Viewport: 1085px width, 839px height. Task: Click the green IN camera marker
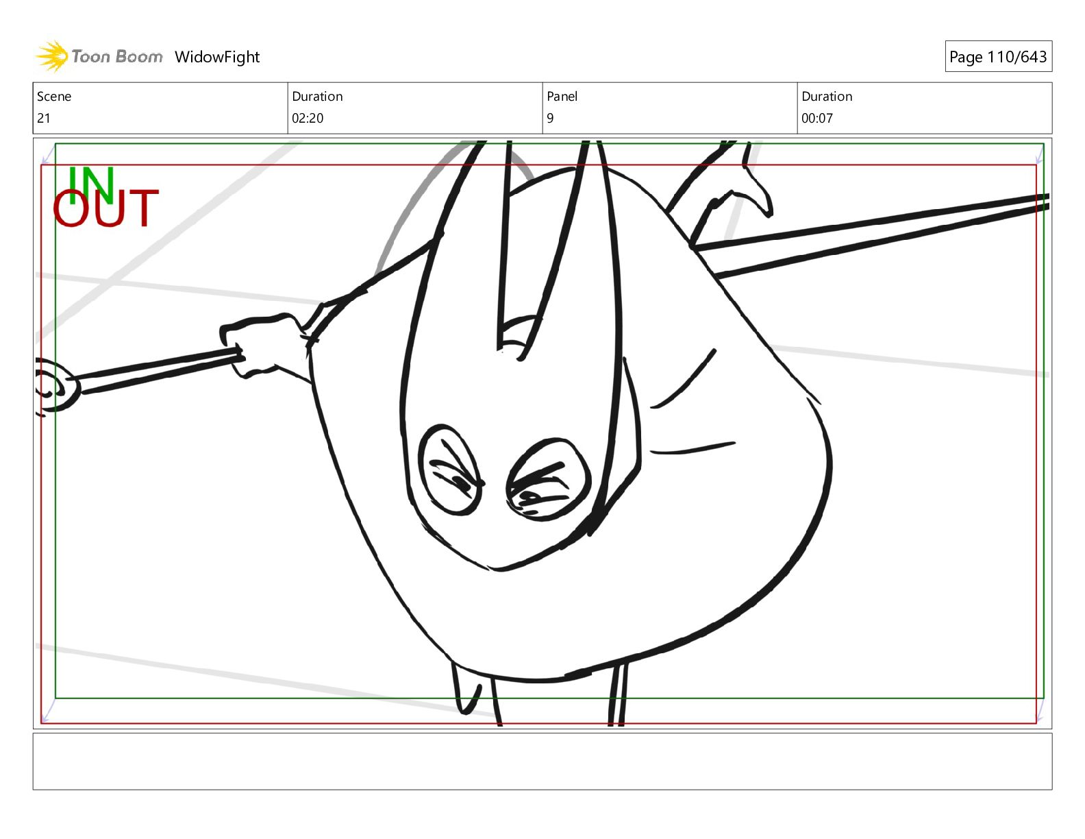tap(90, 182)
